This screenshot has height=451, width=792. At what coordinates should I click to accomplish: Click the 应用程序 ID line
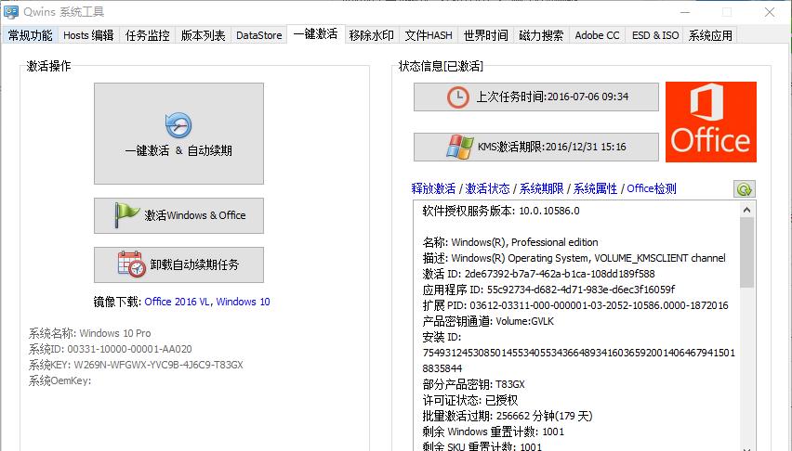(x=548, y=290)
